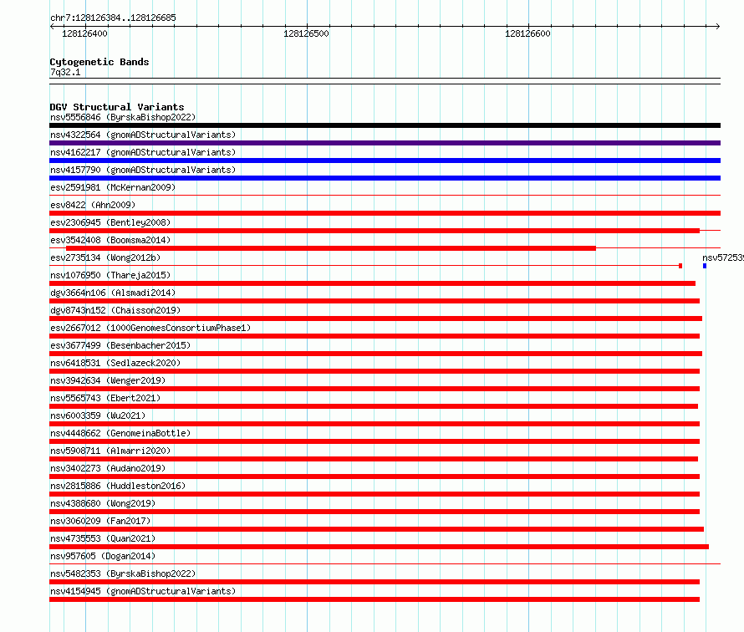
Task: Click the red esv8422 variant bar
Action: [x=385, y=213]
